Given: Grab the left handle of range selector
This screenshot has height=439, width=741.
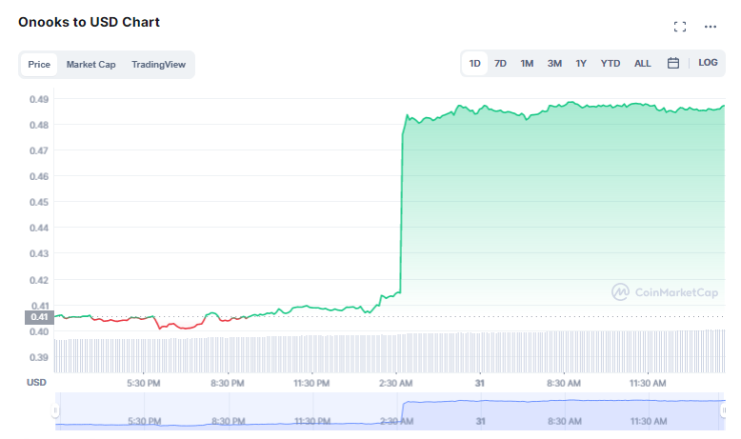Looking at the screenshot, I should coord(55,410).
